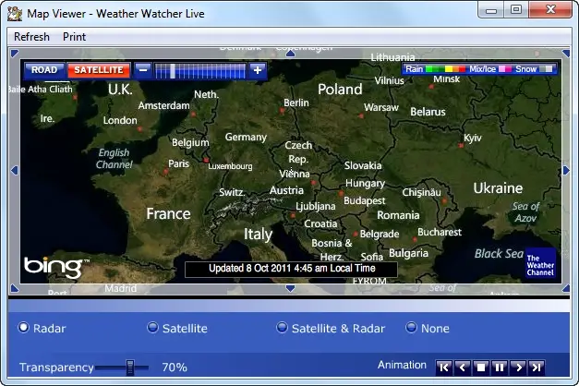Click the bing logo on map
The width and height of the screenshot is (579, 386).
tap(56, 266)
